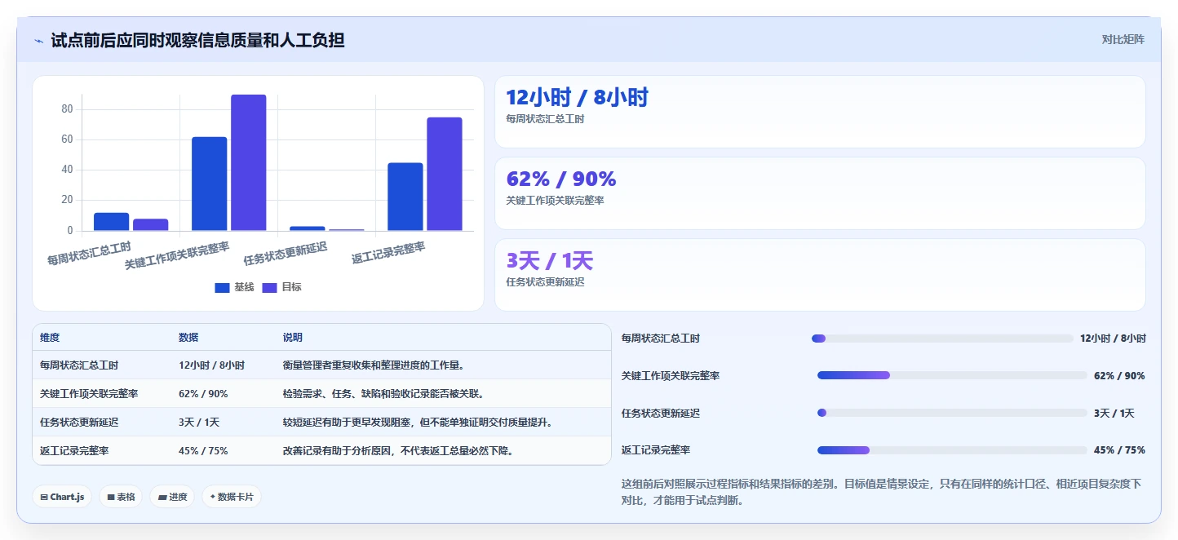Click the 每周状态汇总工时 chart axis label
This screenshot has width=1178, height=540.
click(x=89, y=252)
